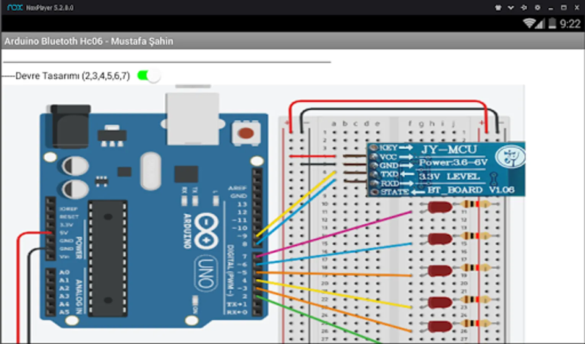Minimize the NoxPlayer window

pos(551,8)
